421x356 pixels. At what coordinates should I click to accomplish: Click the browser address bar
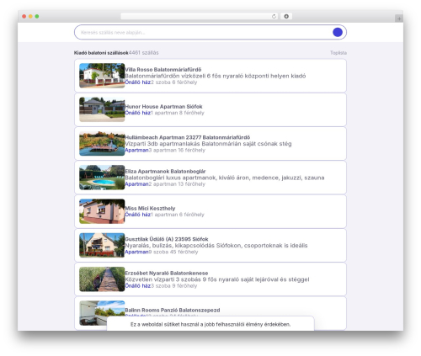200,16
